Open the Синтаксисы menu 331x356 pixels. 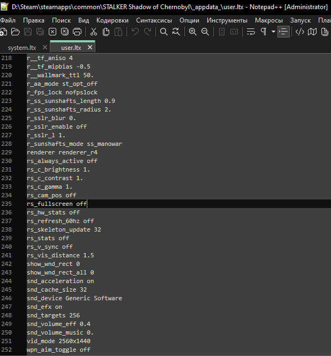click(154, 20)
